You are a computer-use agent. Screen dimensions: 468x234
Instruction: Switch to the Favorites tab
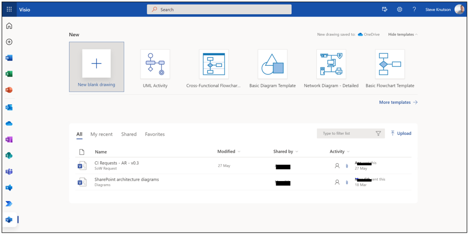(x=155, y=134)
